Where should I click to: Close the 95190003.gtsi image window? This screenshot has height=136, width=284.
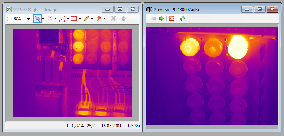[x=133, y=9]
